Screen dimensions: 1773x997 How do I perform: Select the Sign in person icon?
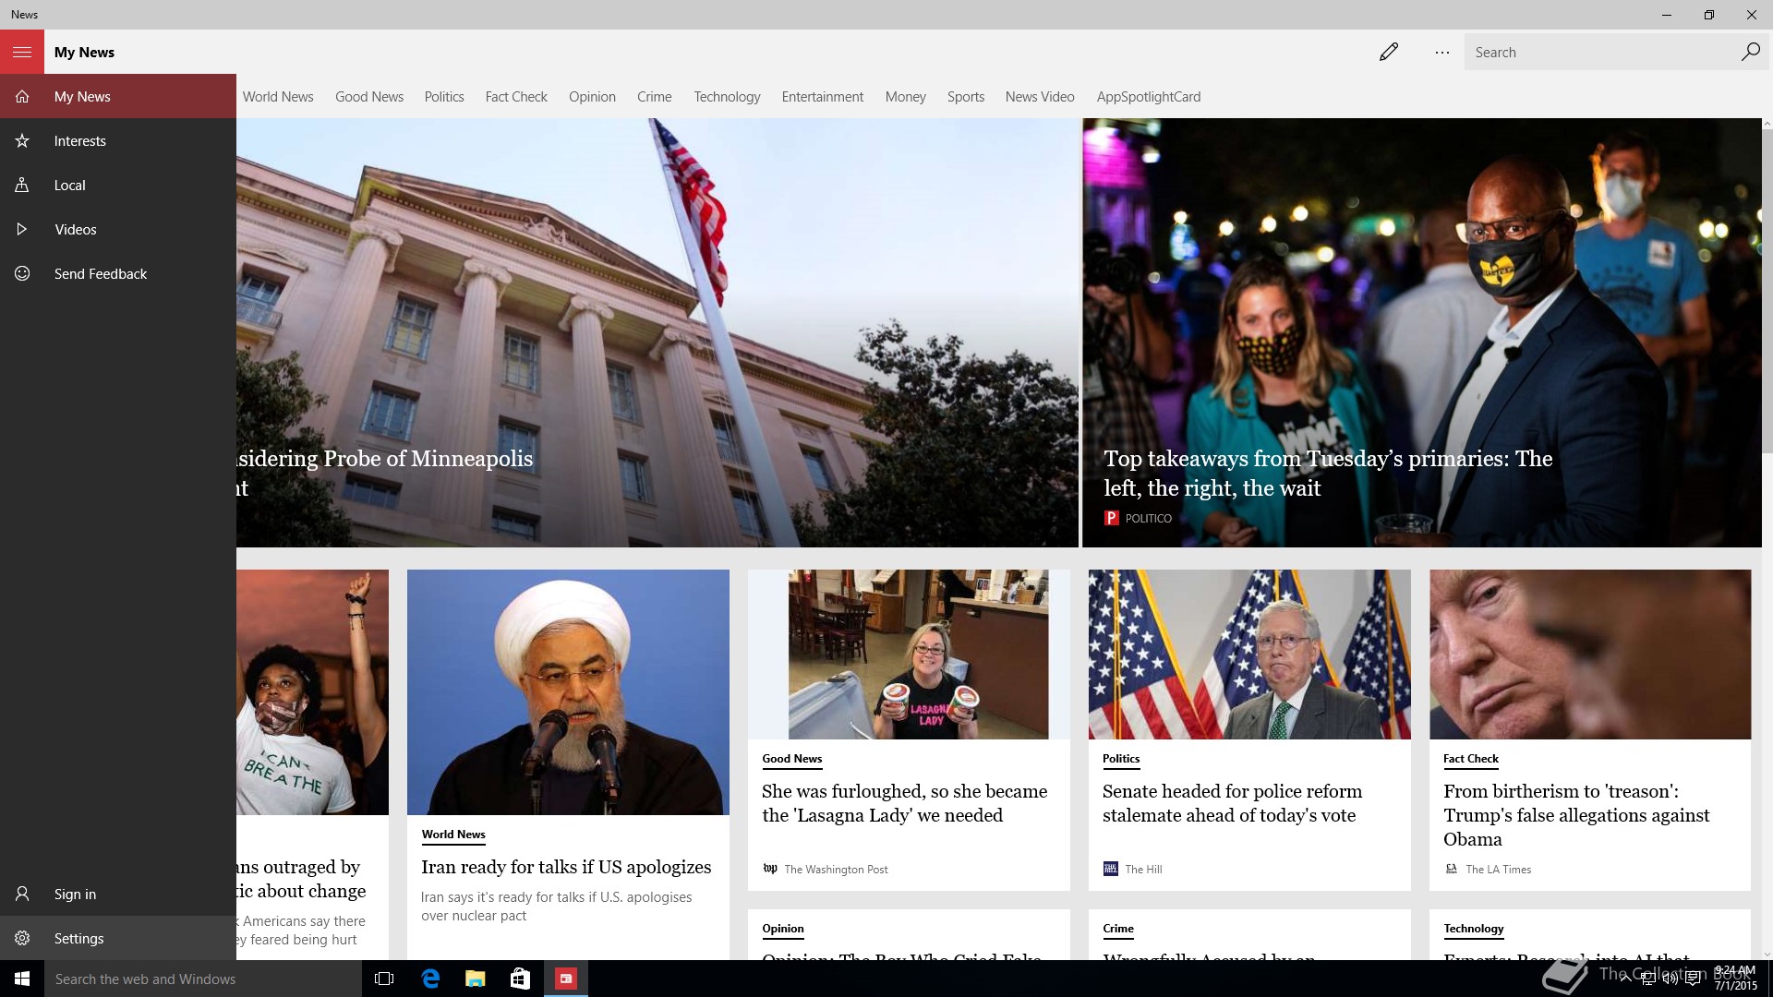(22, 894)
